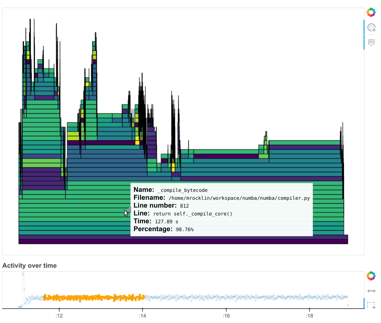This screenshot has width=381, height=323.
Task: Click the :14 tick on time axis
Action: click(x=142, y=315)
